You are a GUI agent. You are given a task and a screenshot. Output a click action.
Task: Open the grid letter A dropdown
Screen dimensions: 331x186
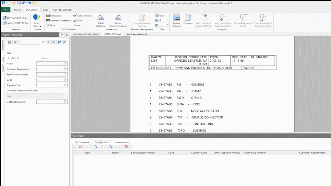(x=167, y=20)
